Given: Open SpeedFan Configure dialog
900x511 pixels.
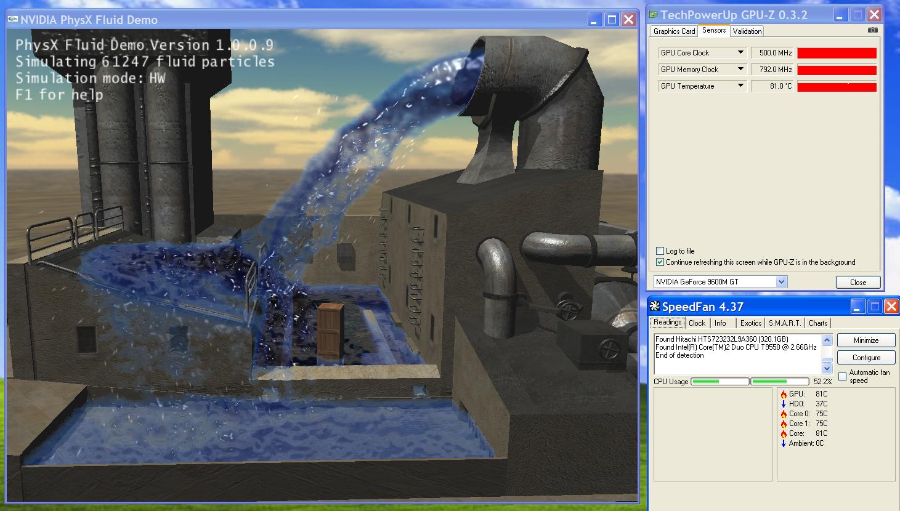Looking at the screenshot, I should [x=866, y=358].
